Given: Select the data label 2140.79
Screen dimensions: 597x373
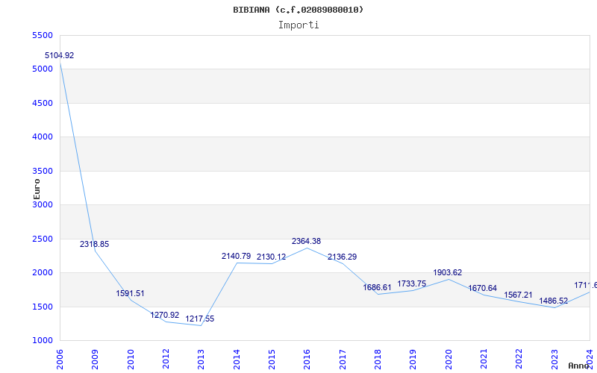Looking at the screenshot, I should pyautogui.click(x=237, y=256).
